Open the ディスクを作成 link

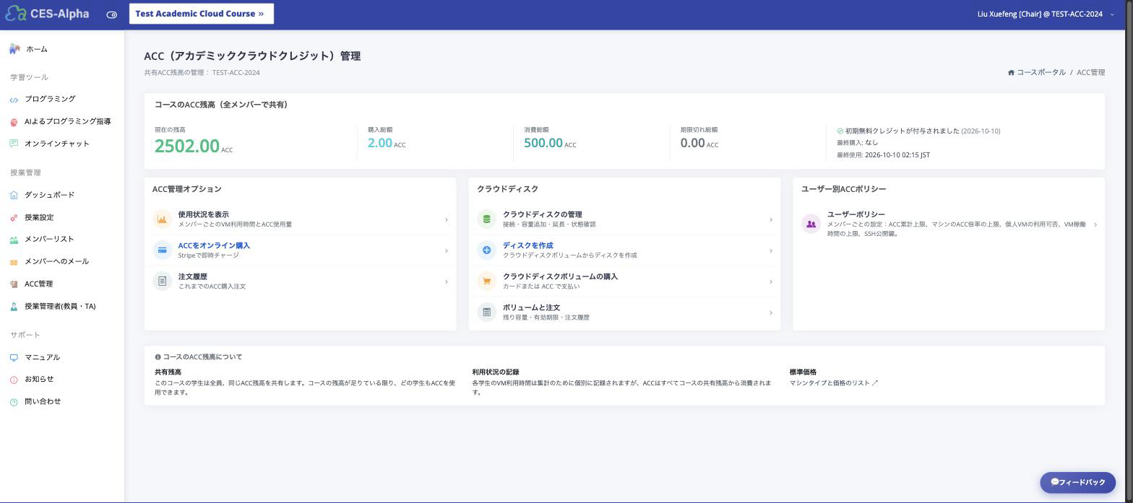point(527,245)
